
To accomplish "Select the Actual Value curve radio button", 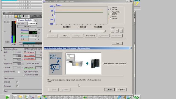I will (x=111, y=14).
